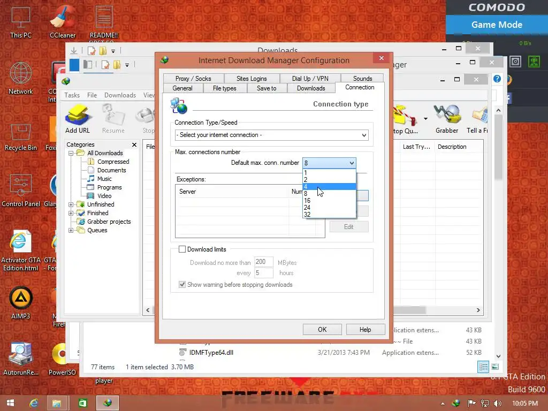Select 32 in connections list

tap(329, 215)
